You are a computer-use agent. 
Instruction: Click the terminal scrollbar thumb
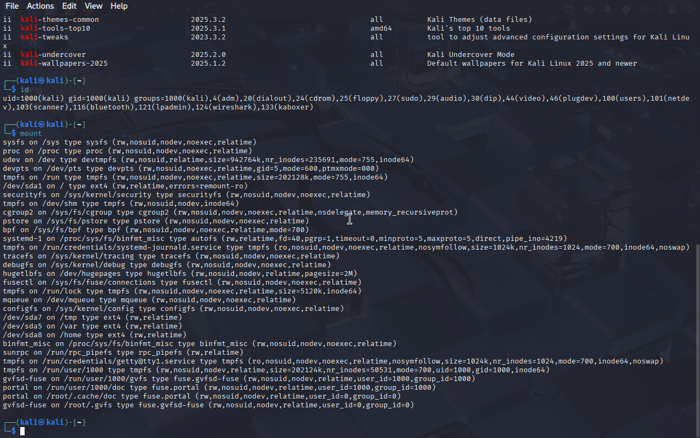(697, 341)
